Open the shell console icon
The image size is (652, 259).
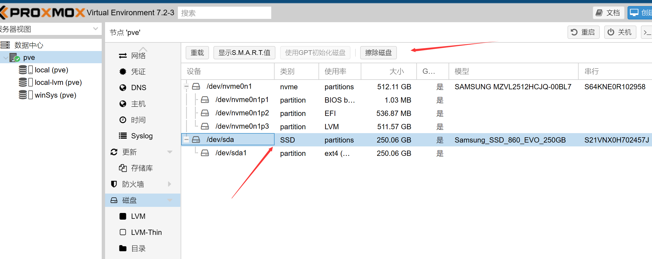[x=647, y=32]
